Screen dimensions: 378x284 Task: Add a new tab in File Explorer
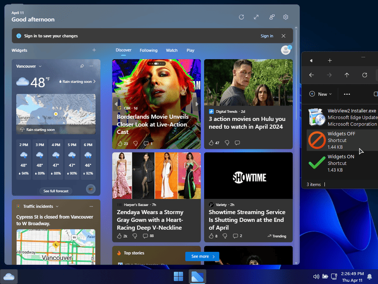coord(330,61)
